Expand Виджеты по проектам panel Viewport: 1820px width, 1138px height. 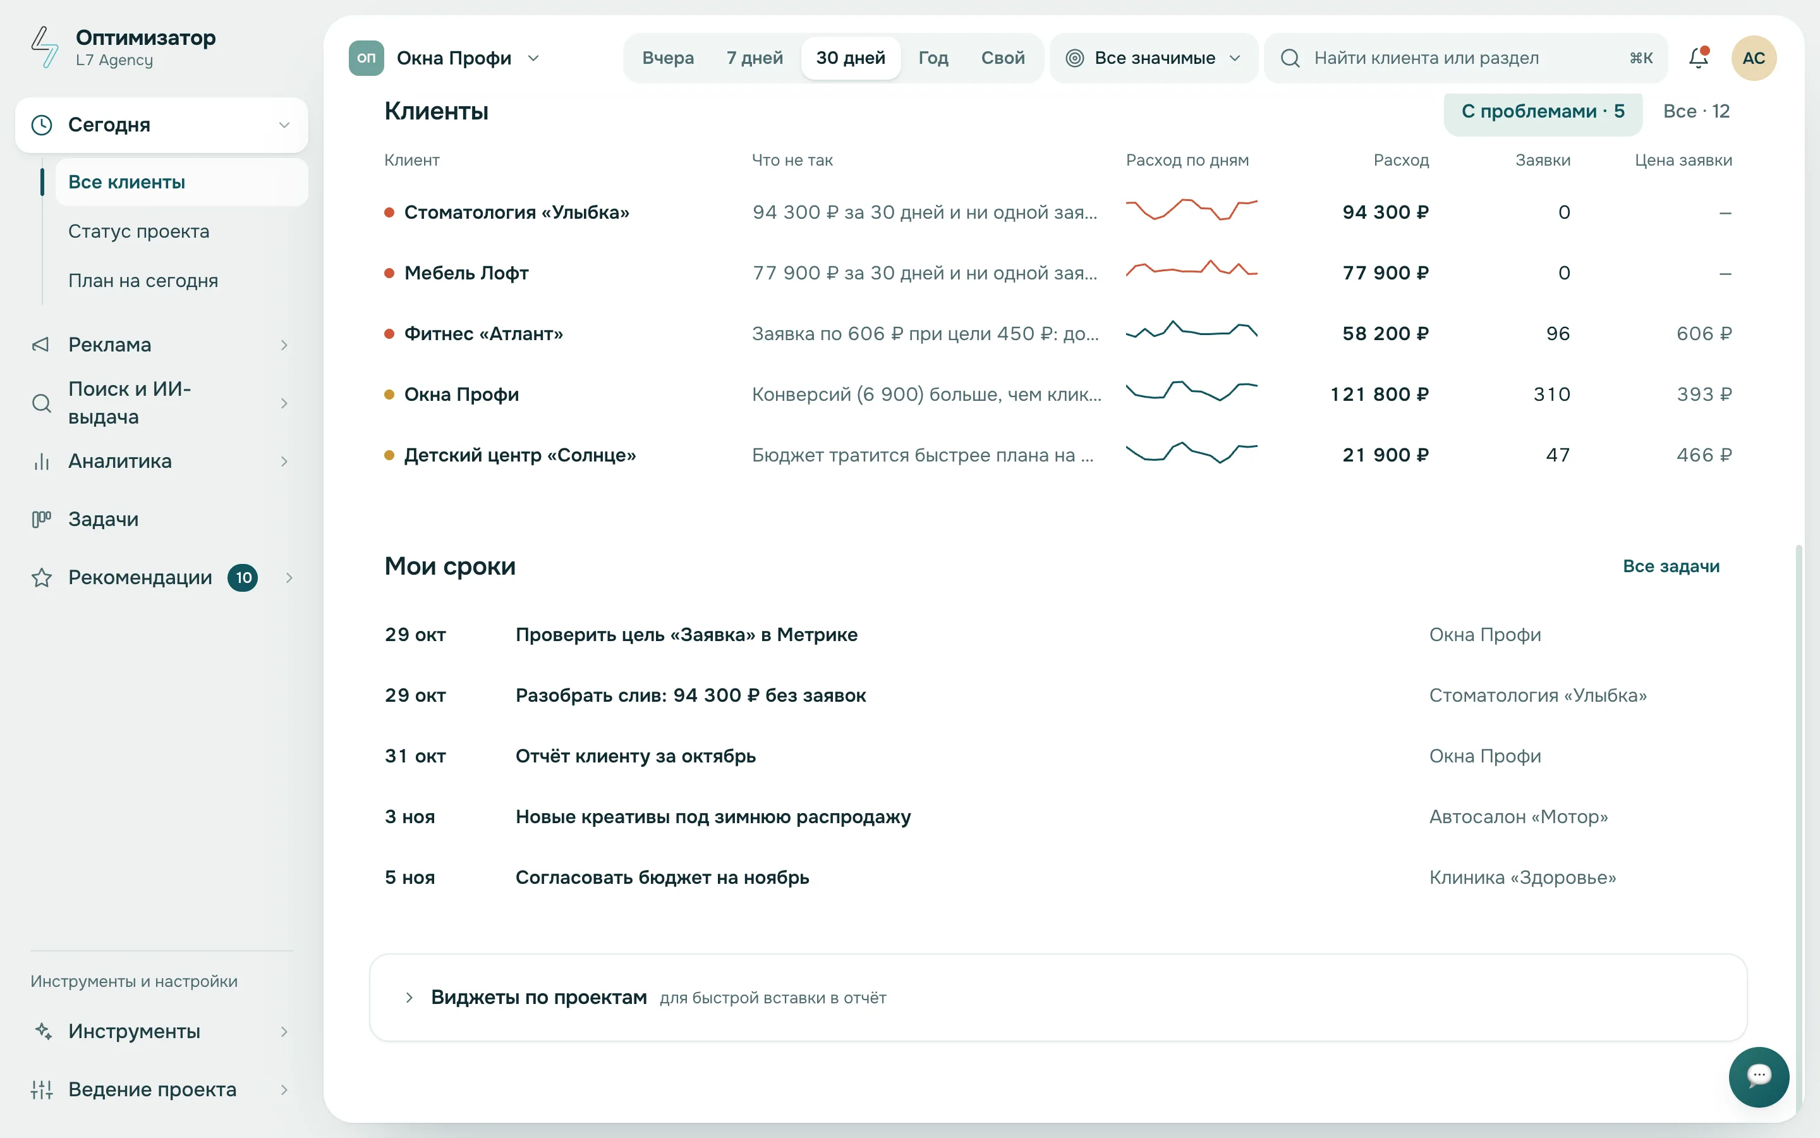pos(1058,997)
